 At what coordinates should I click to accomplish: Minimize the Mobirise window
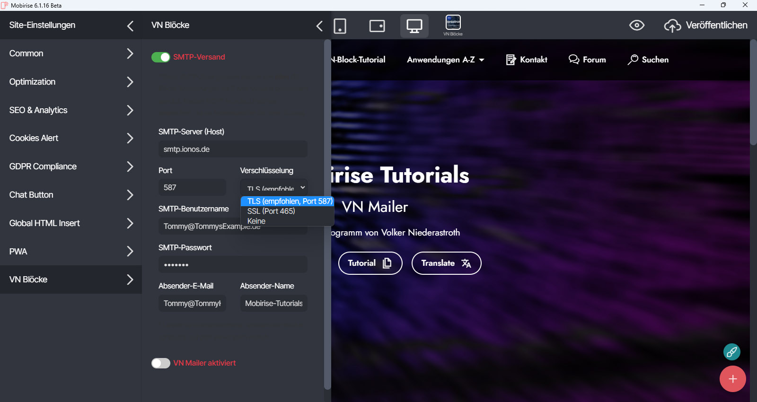pos(702,5)
